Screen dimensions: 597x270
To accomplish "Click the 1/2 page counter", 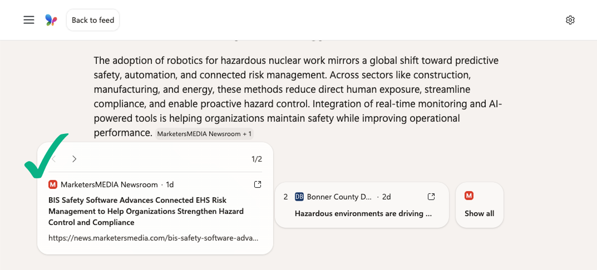I will click(256, 159).
